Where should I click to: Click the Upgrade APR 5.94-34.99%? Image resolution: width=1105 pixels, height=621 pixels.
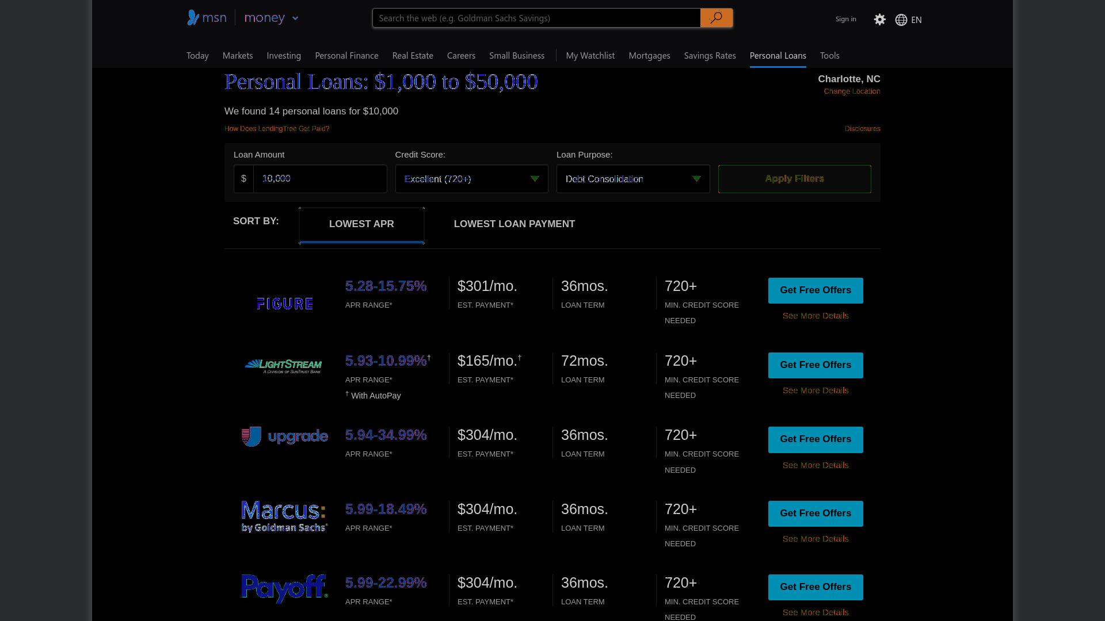coord(386,435)
